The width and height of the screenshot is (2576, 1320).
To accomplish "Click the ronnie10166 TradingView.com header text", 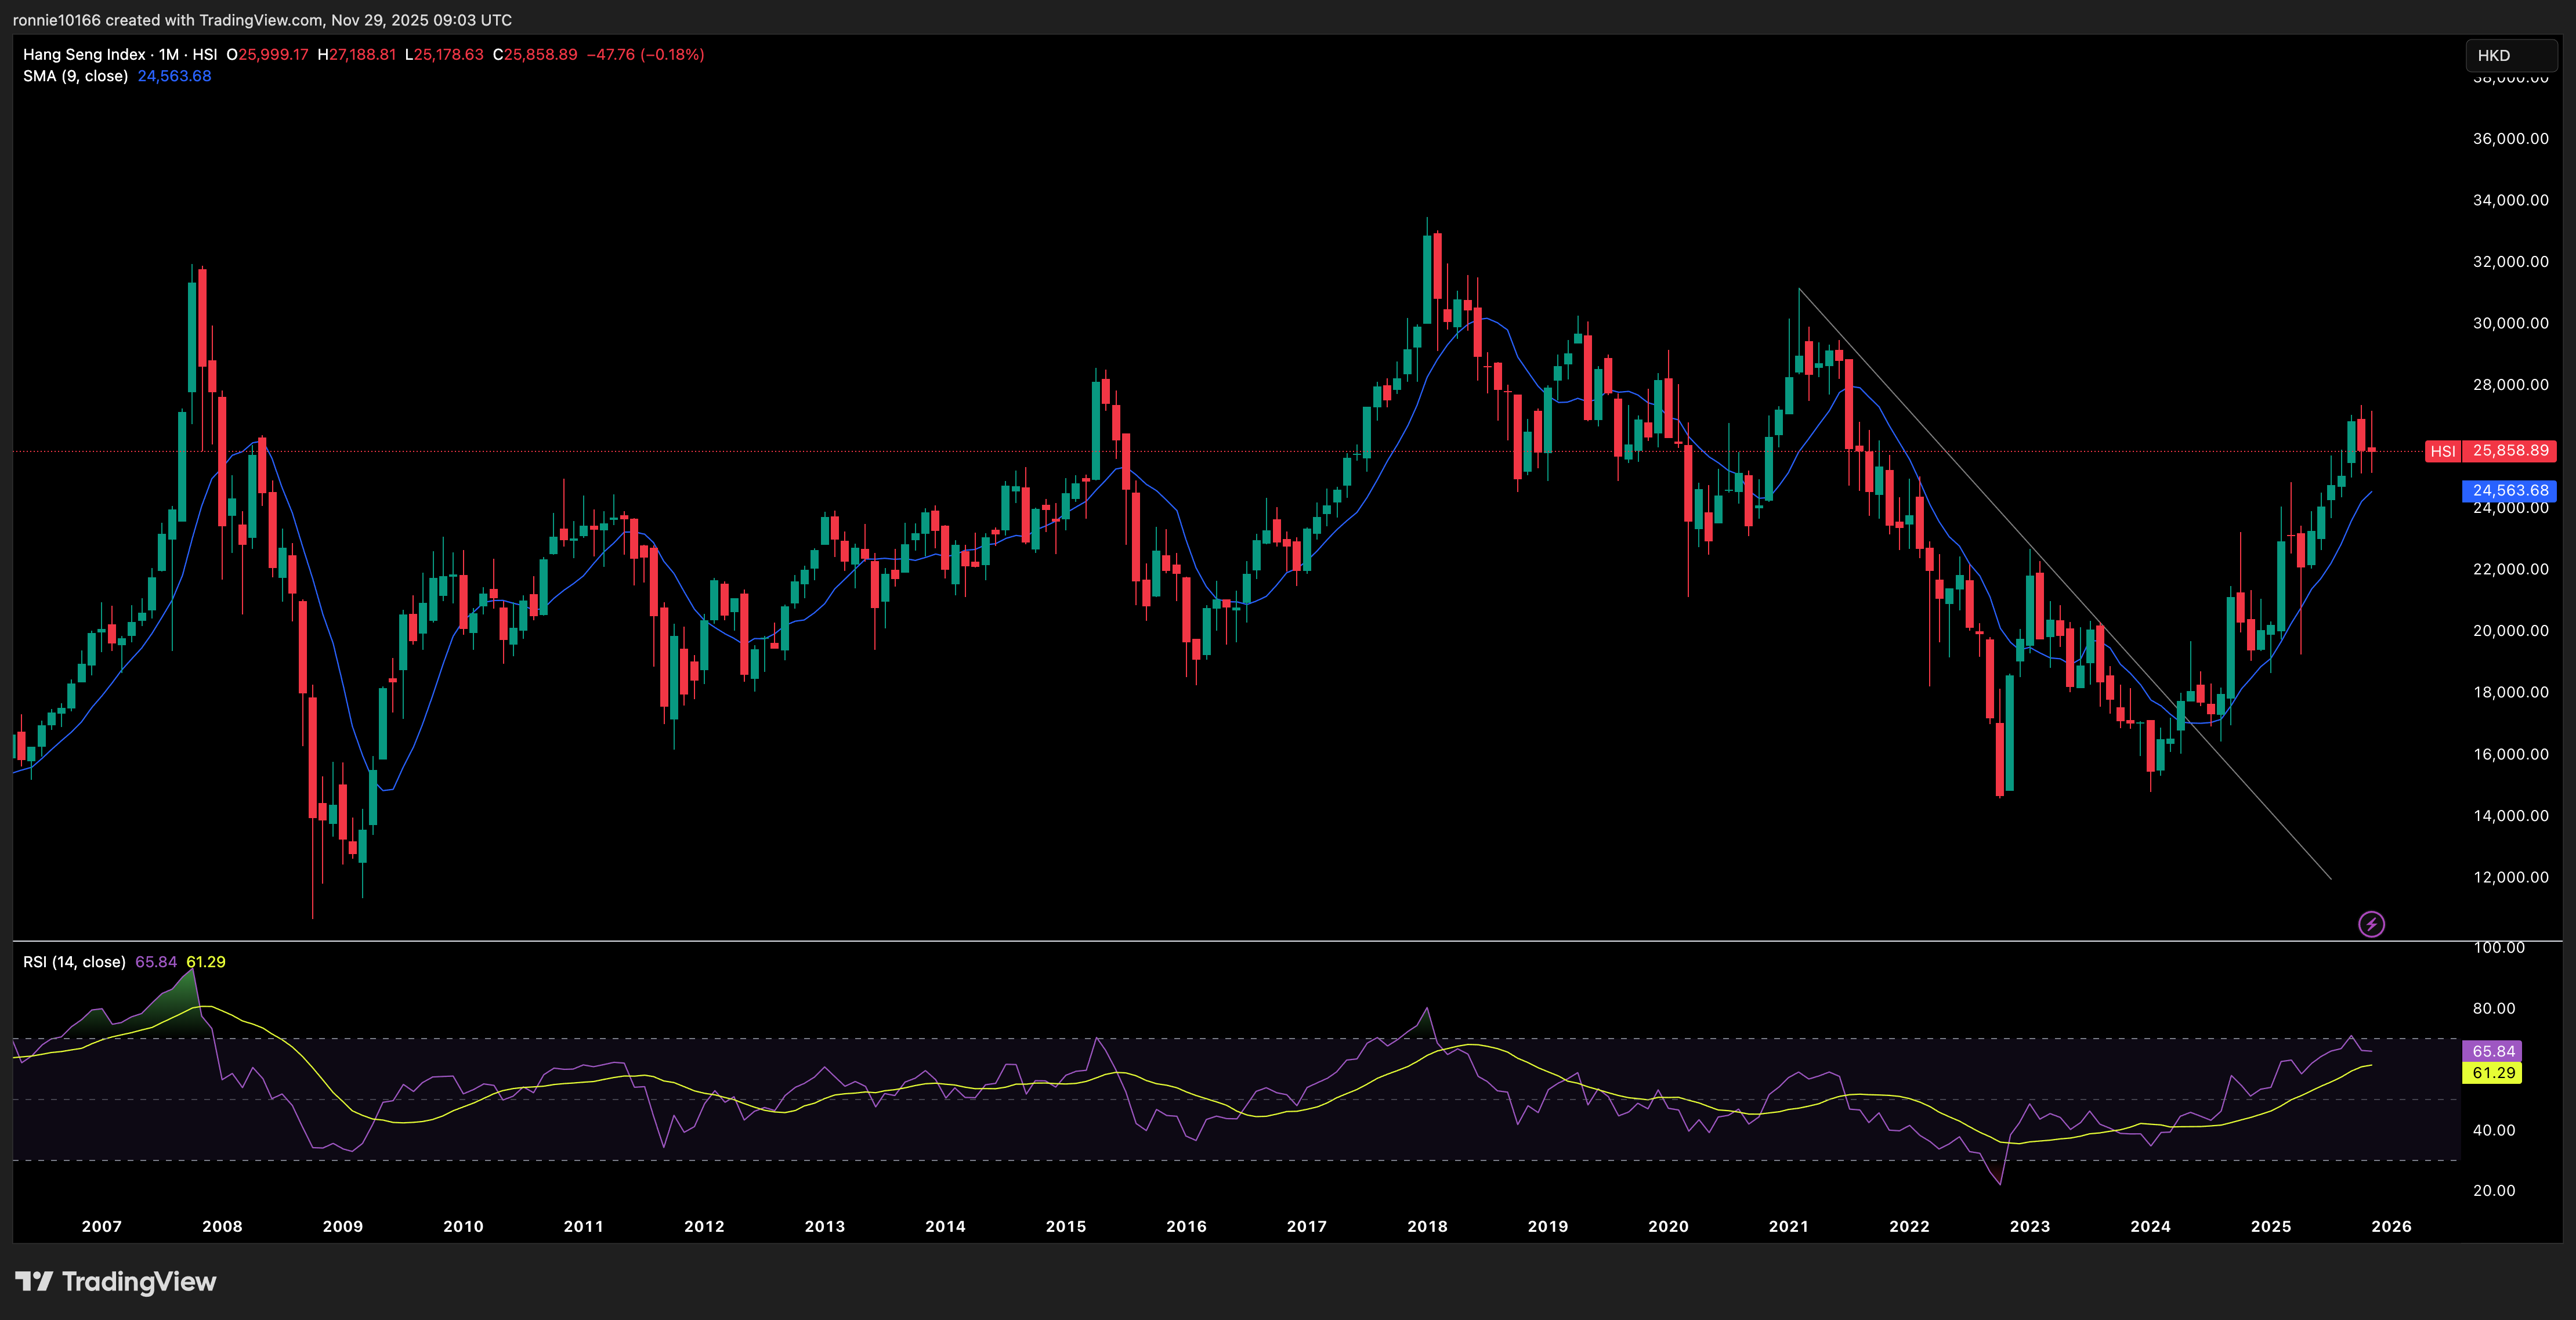I will pos(262,20).
